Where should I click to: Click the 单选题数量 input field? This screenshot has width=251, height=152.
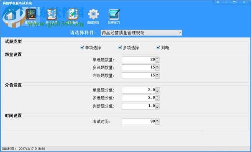(138, 60)
